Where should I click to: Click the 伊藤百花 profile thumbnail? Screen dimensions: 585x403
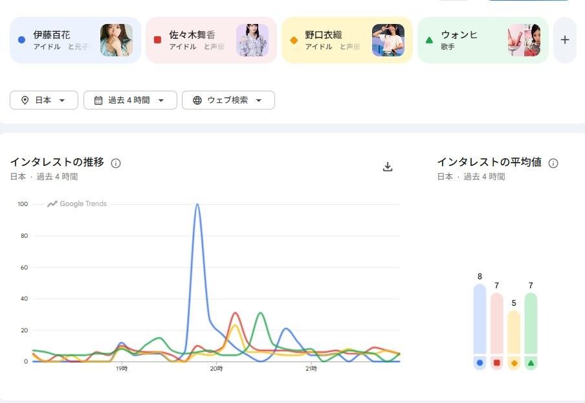click(x=116, y=40)
